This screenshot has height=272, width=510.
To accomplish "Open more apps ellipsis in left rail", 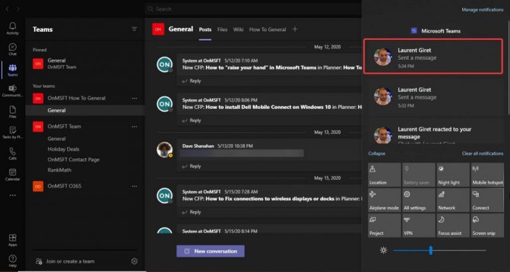I will point(13,195).
